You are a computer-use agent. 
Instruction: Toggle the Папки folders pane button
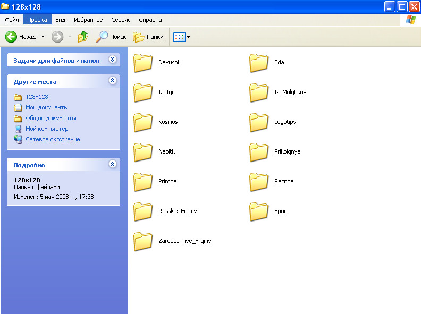coord(148,37)
